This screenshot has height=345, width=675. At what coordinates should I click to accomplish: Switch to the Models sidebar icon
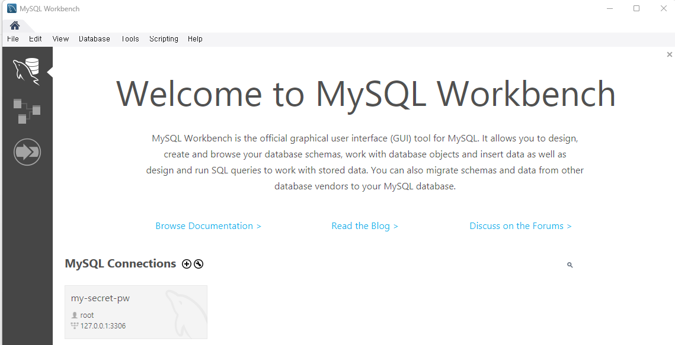click(27, 111)
